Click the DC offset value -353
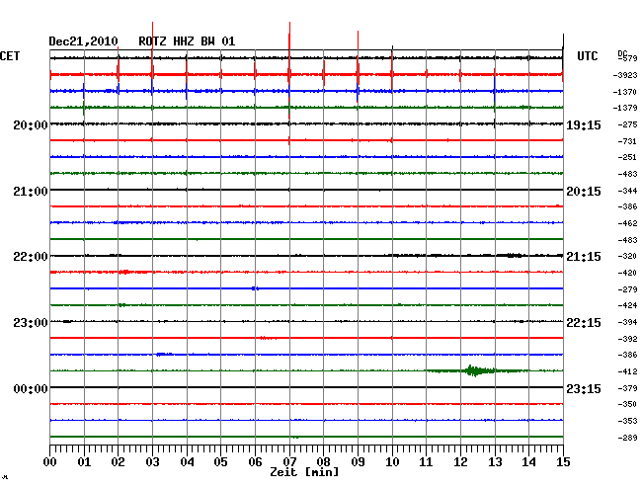 tap(627, 421)
